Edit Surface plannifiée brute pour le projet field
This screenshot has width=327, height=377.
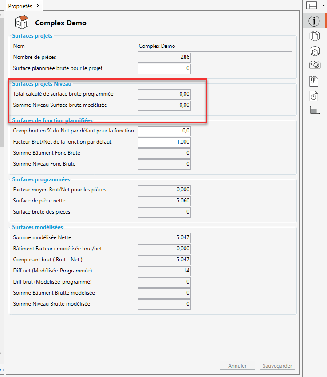pos(164,68)
